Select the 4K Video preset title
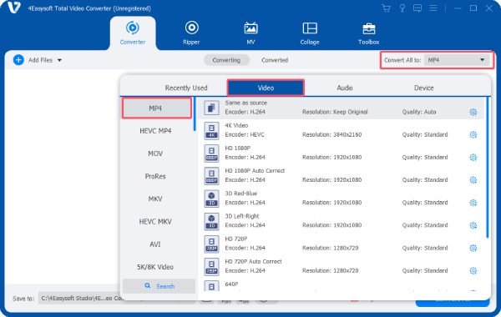The image size is (501, 317). pyautogui.click(x=236, y=125)
